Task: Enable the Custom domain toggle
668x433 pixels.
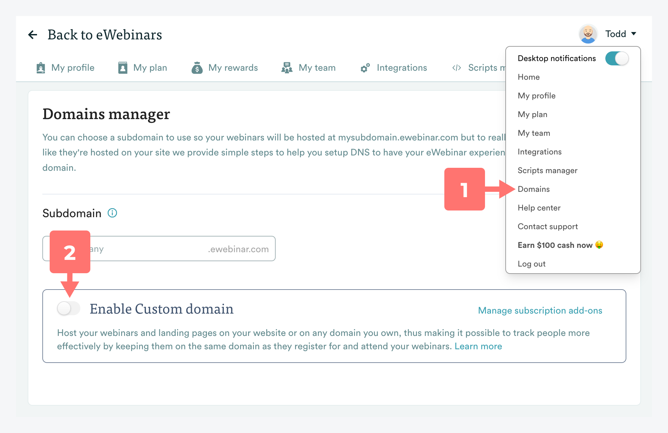Action: [68, 308]
